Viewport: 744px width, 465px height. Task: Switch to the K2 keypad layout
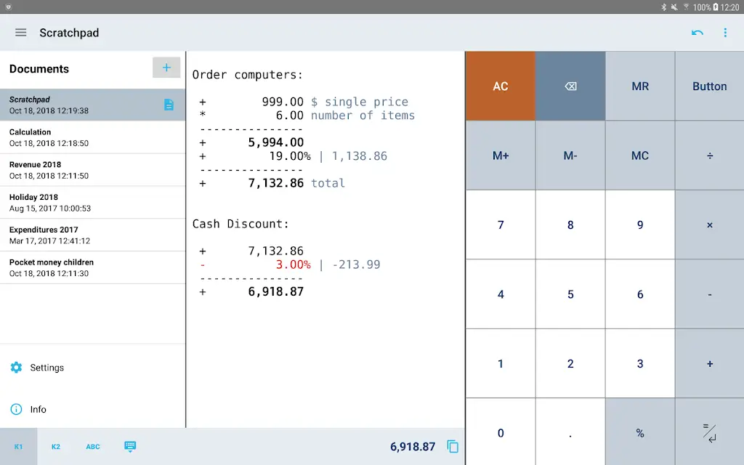pyautogui.click(x=56, y=447)
